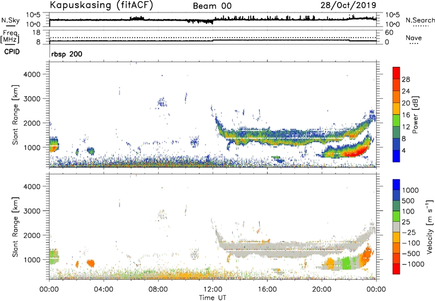Click the 'N.Search' legend label
Viewport: 435px width, 301px height.
point(420,20)
